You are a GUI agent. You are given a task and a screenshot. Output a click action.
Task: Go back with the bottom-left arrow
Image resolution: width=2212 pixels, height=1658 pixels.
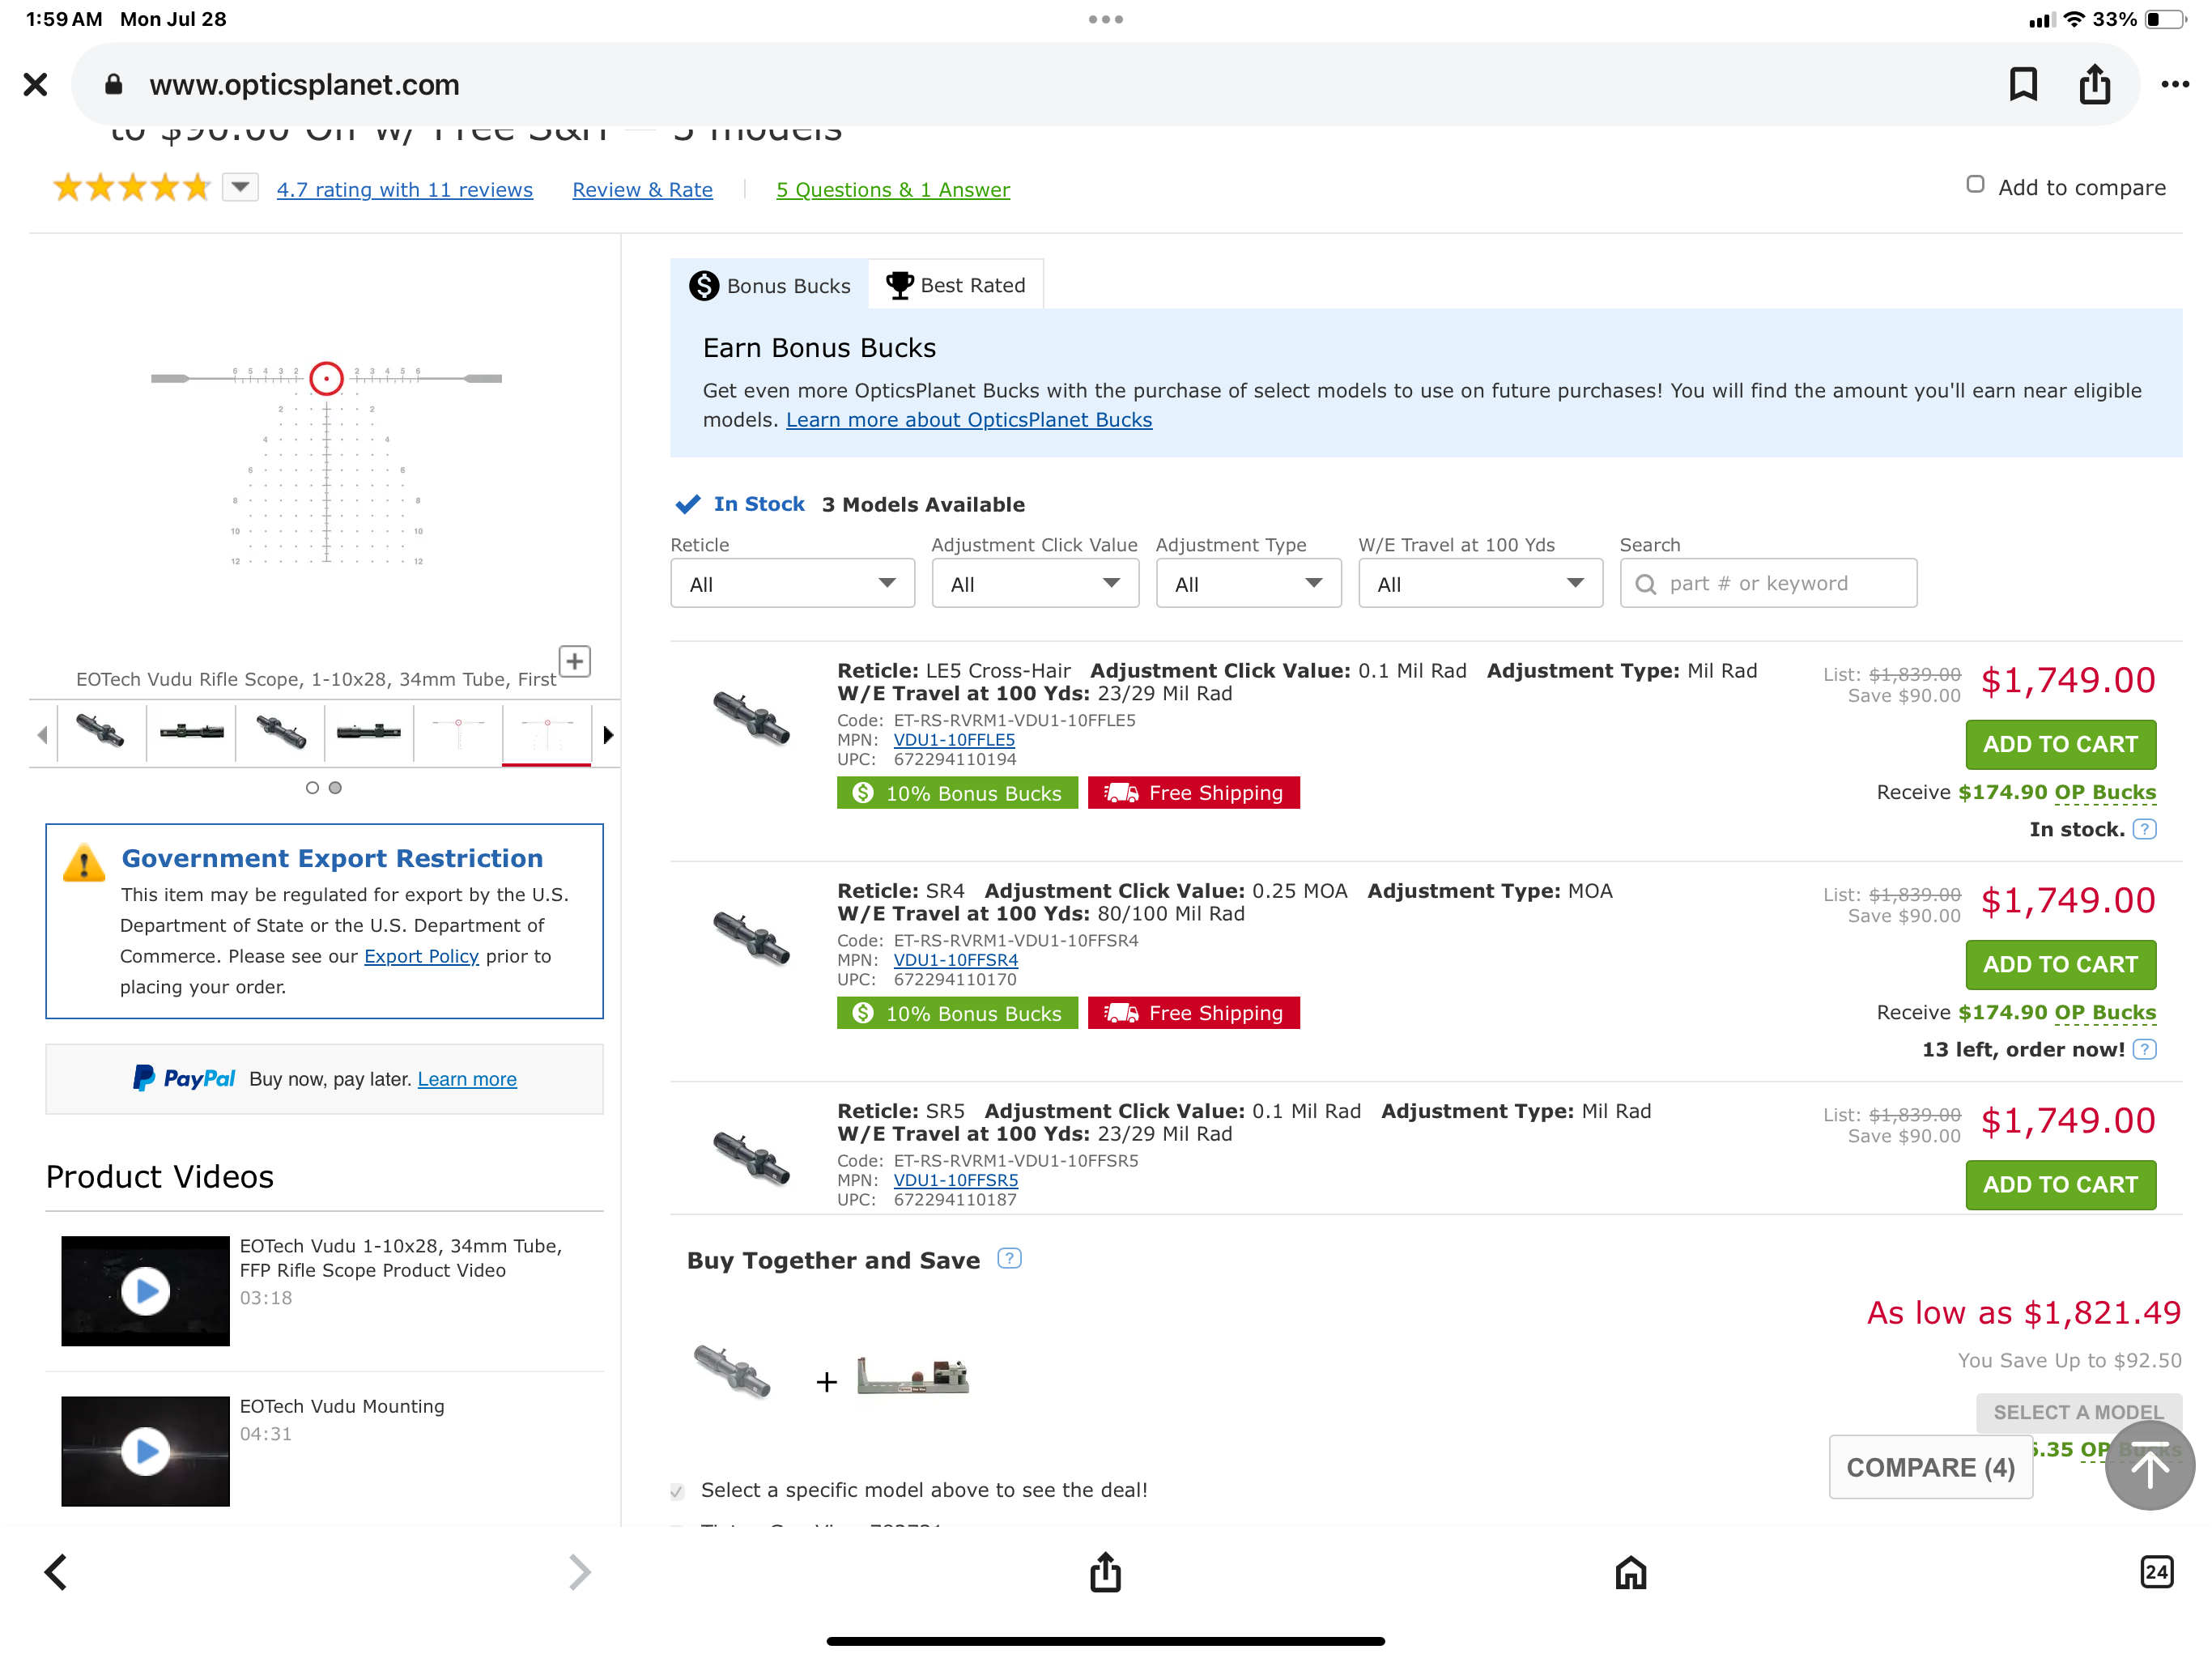click(57, 1571)
